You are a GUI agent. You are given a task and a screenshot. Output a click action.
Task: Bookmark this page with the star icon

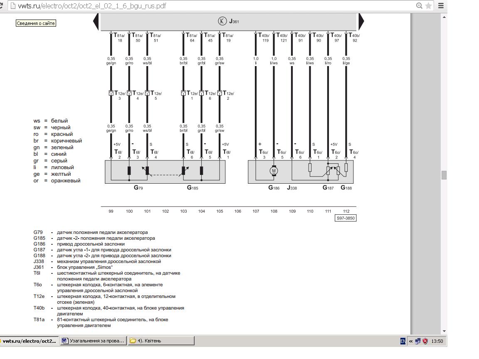point(428,6)
